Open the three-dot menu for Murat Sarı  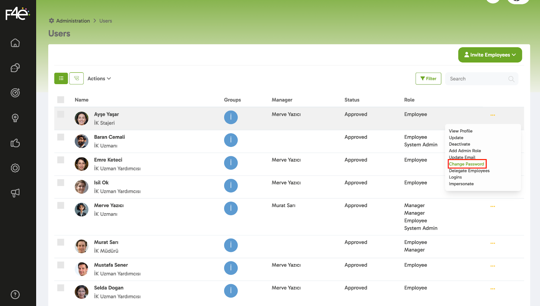(492, 243)
